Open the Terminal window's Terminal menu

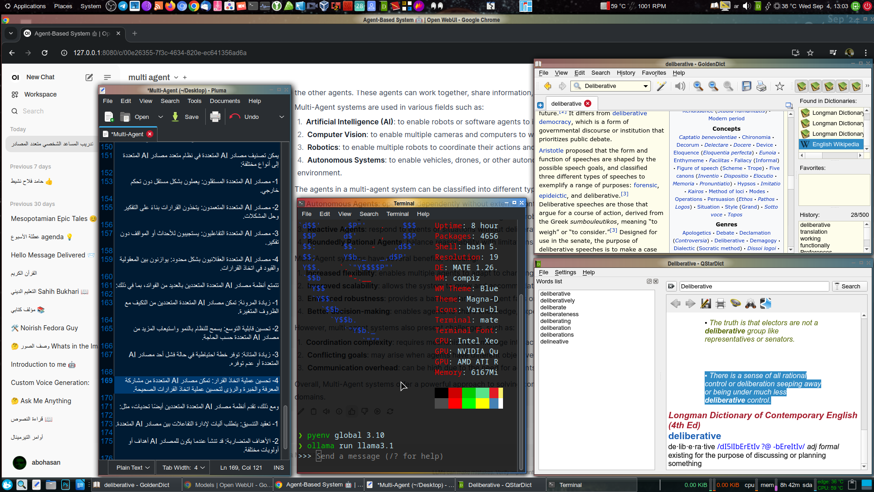(397, 214)
